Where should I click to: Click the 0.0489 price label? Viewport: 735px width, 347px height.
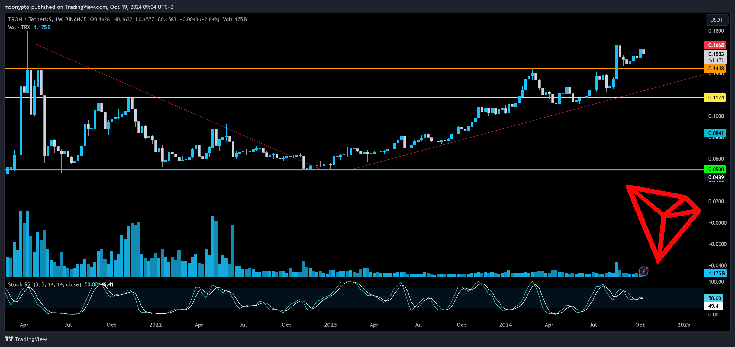716,177
